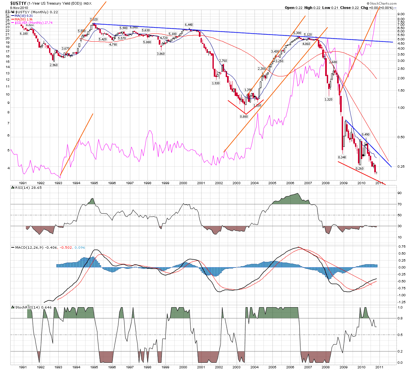Screen dimensions: 411x370
Task: Click the 0.490 price annotation
Action: click(366, 135)
